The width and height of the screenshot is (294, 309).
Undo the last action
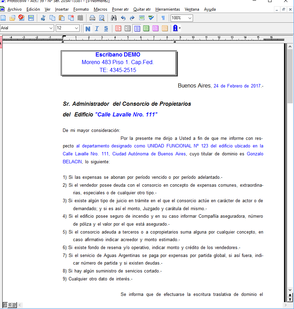(123, 18)
